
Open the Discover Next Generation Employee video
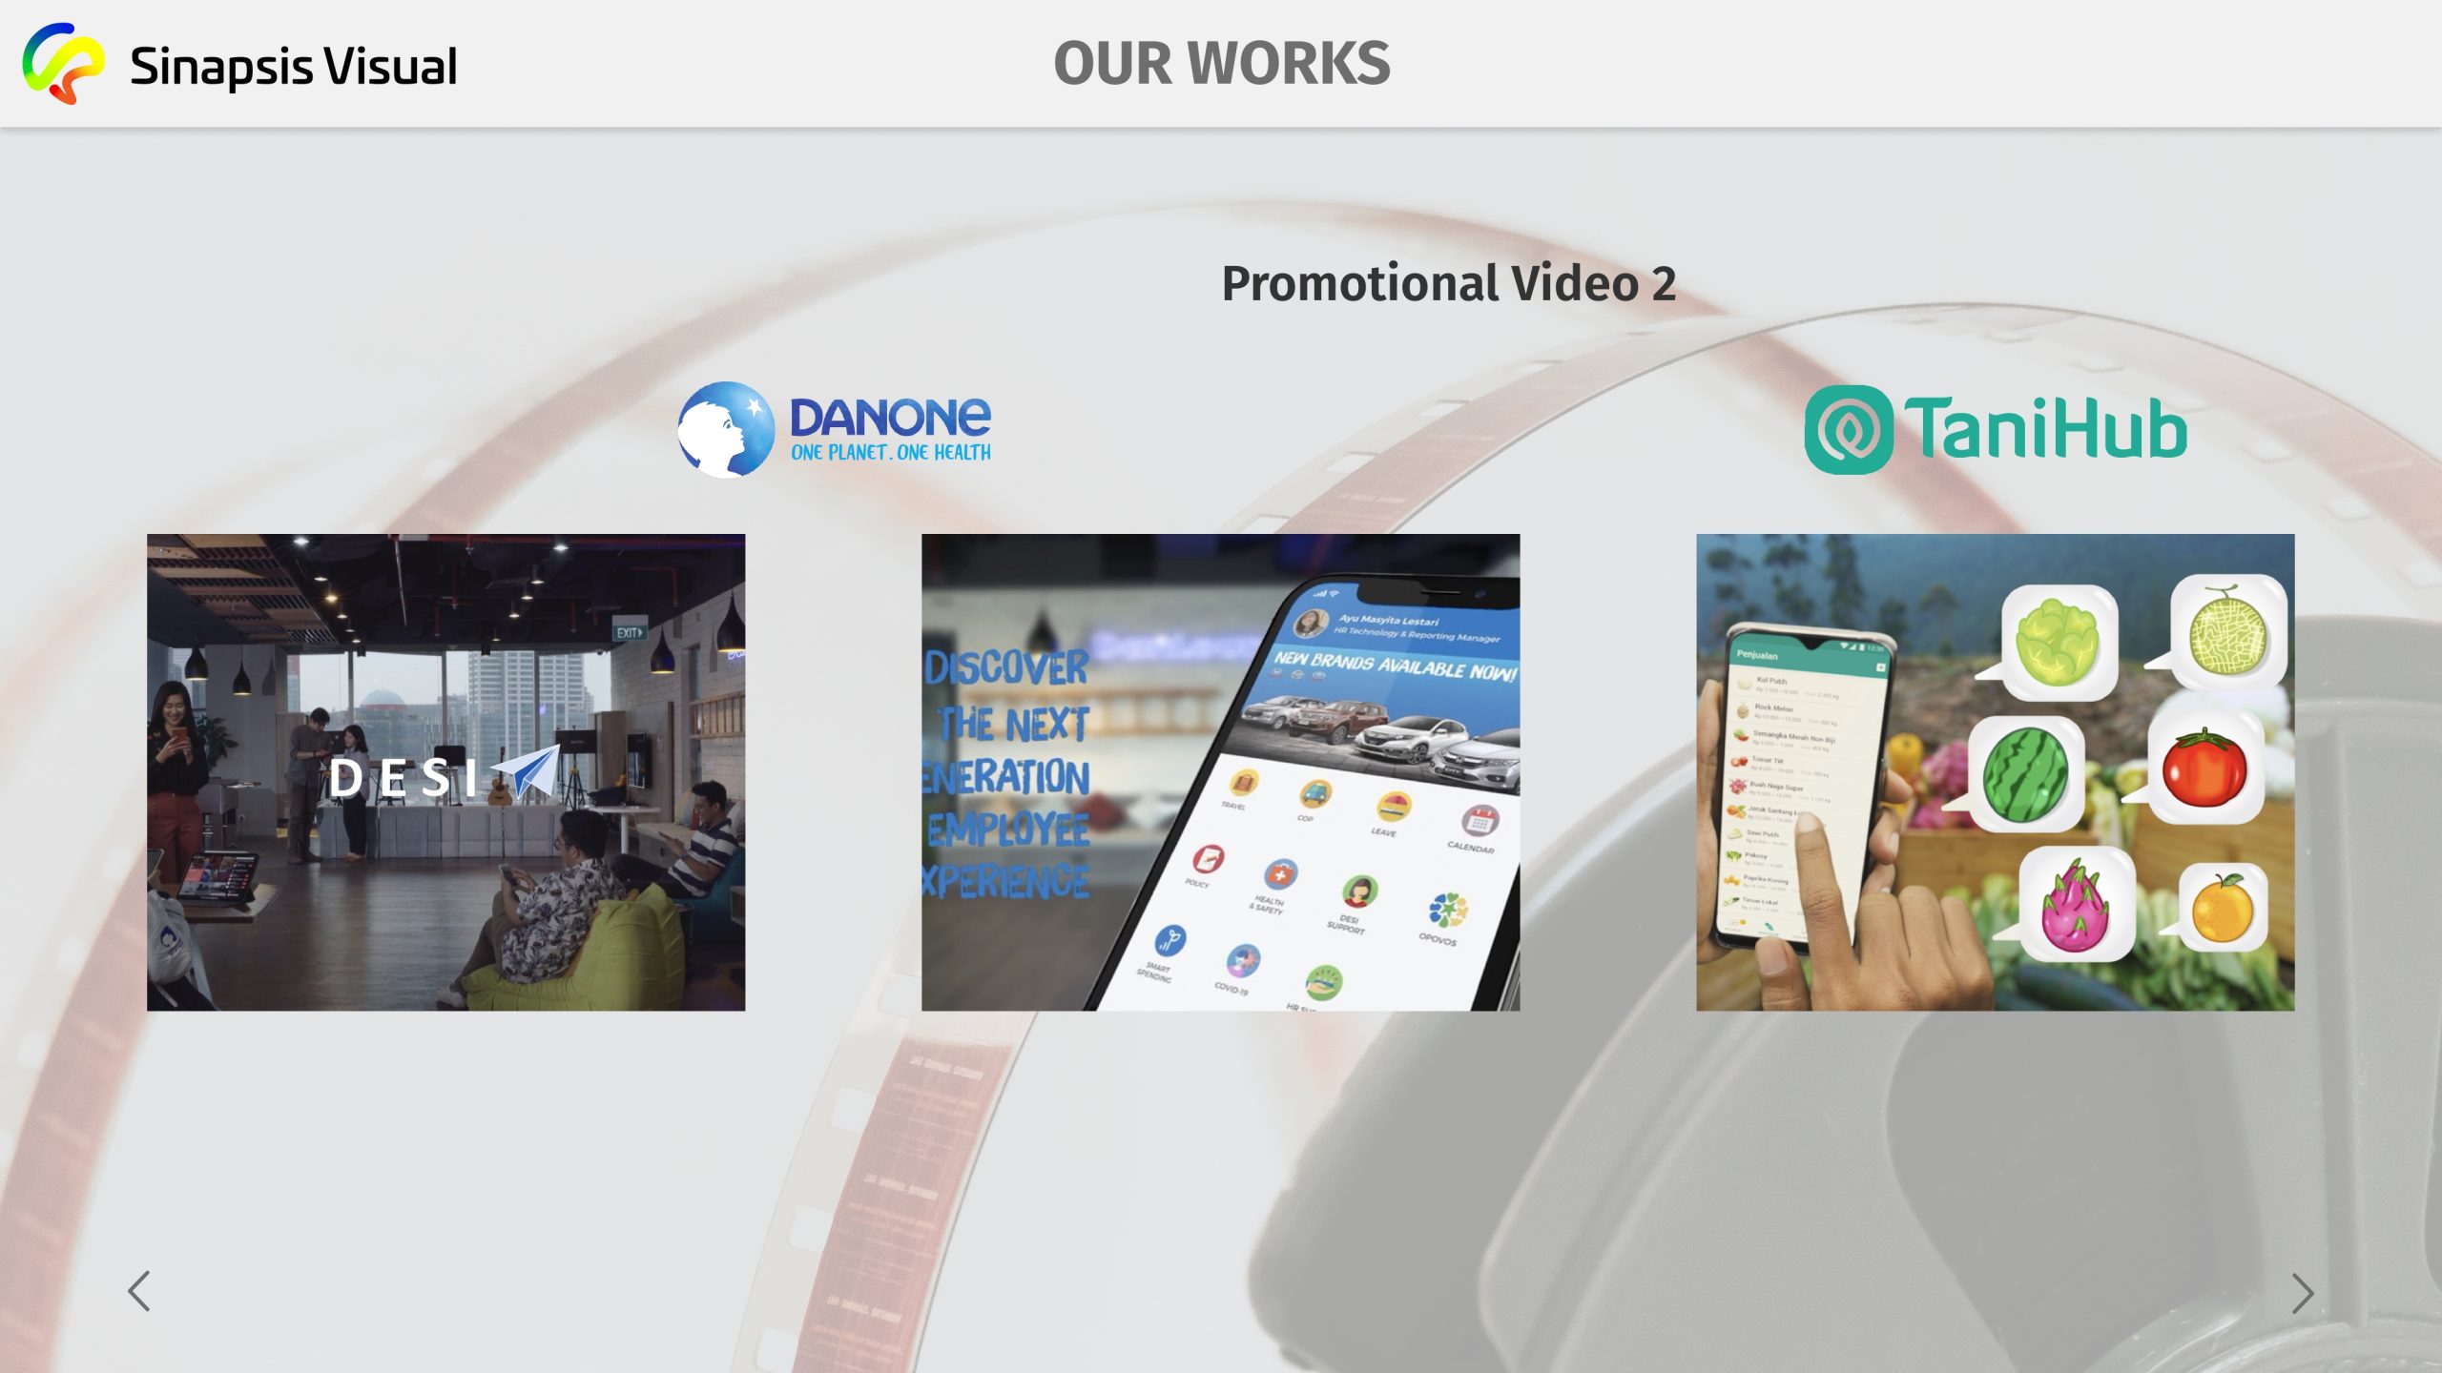click(1220, 772)
